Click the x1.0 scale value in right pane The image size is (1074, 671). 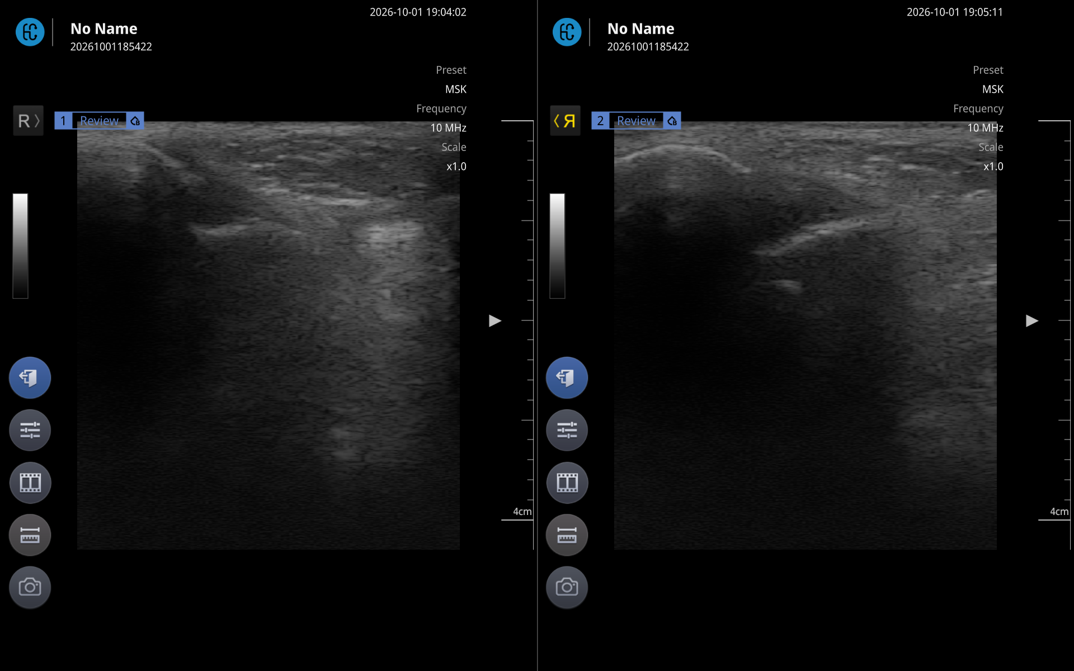point(993,167)
